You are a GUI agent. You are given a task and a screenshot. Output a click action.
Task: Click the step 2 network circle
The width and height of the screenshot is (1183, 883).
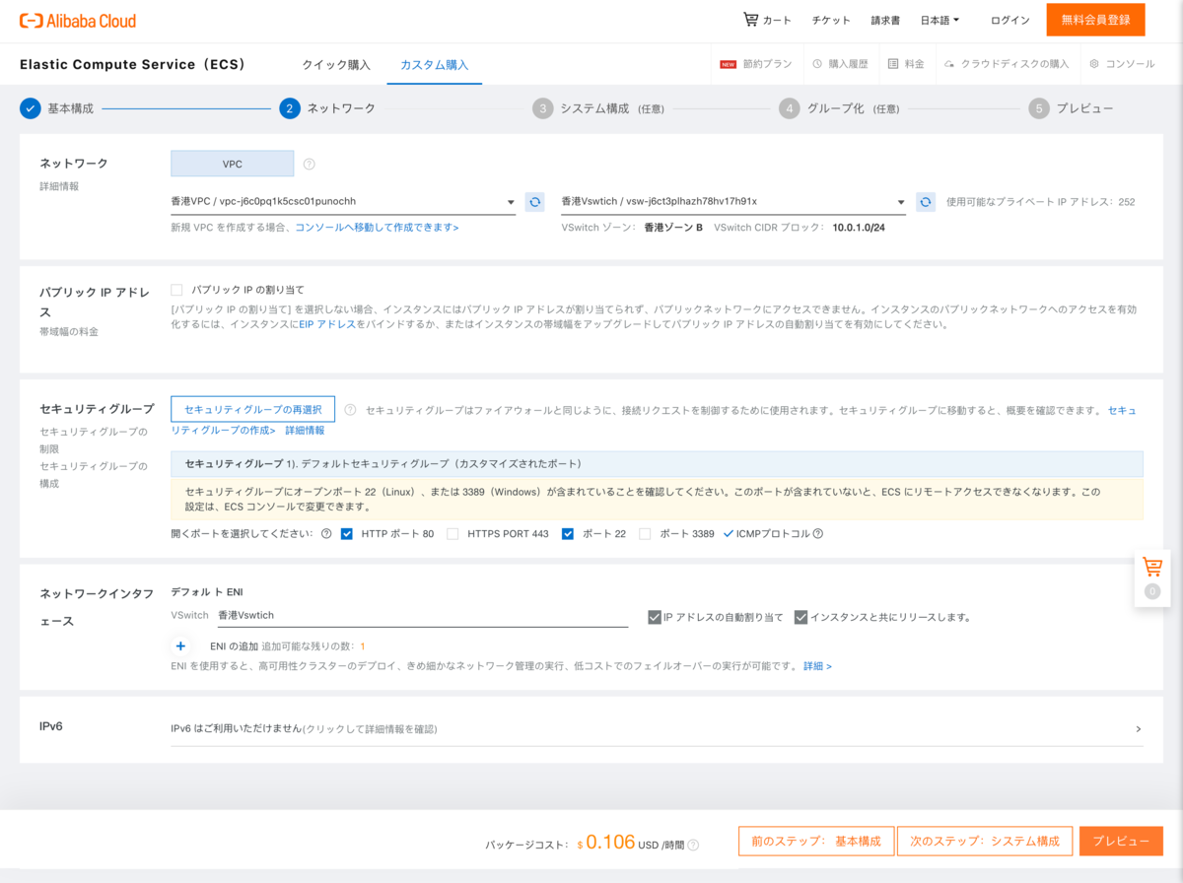coord(290,108)
